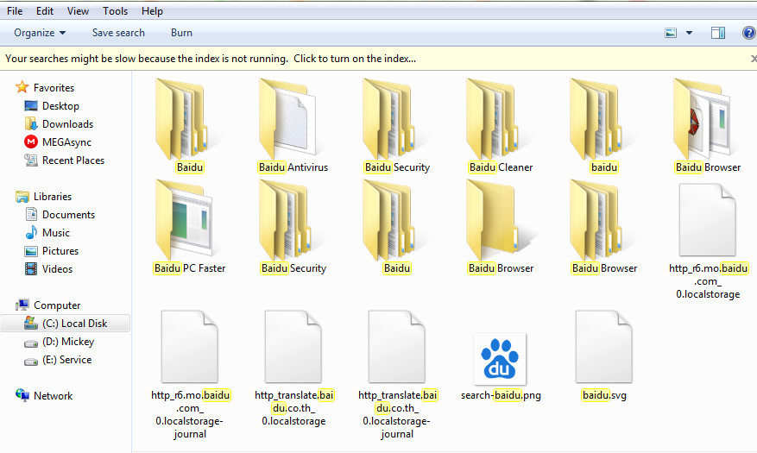Viewport: 757px width, 453px height.
Task: Click the Burn button
Action: point(181,33)
